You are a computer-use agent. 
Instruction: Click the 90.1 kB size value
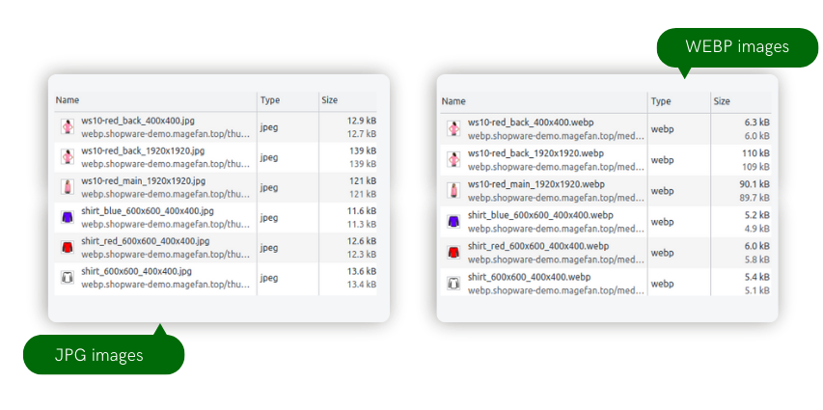point(755,185)
